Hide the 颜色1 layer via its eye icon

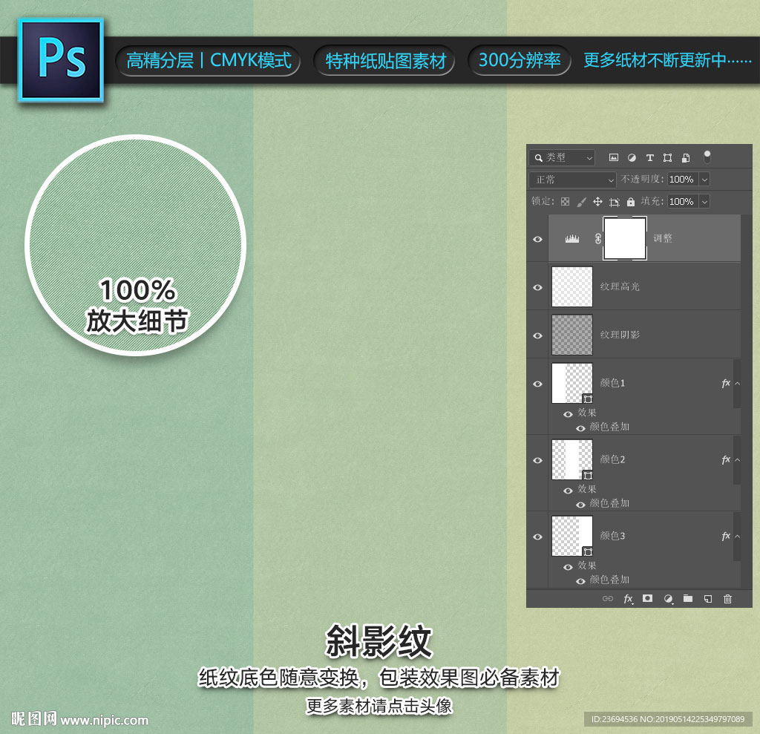pos(538,384)
